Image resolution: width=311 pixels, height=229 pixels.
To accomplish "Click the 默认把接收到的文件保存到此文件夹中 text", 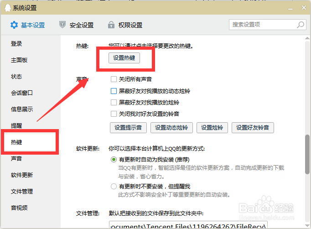I will (x=156, y=213).
